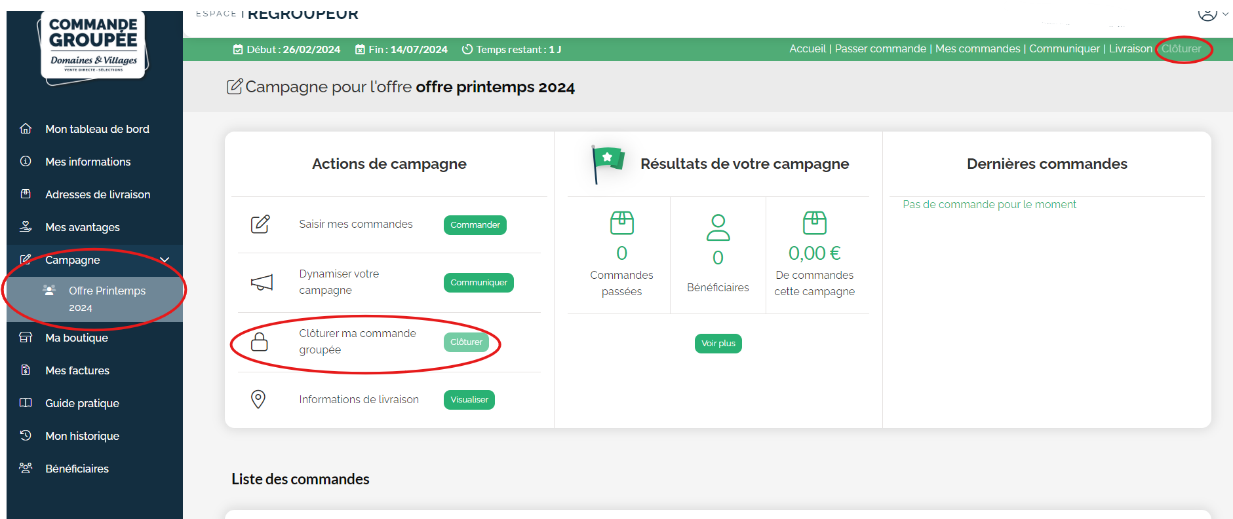The image size is (1233, 519).
Task: Collapse the Campagne sidebar section chevron
Action: [x=165, y=260]
